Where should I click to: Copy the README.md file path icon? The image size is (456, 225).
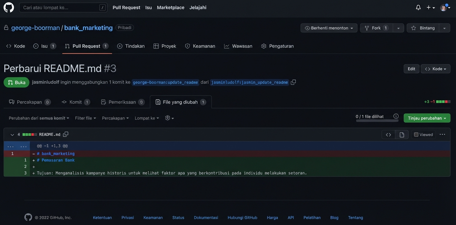point(65,134)
